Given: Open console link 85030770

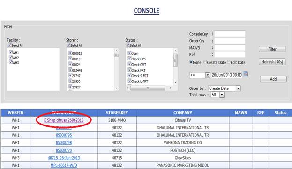Looking at the screenshot, I should click(64, 150).
